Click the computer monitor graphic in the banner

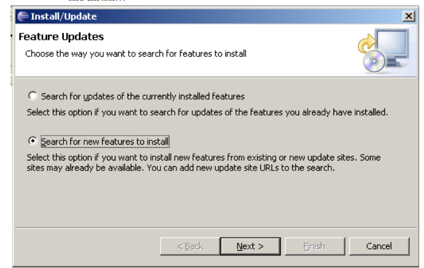coord(393,47)
